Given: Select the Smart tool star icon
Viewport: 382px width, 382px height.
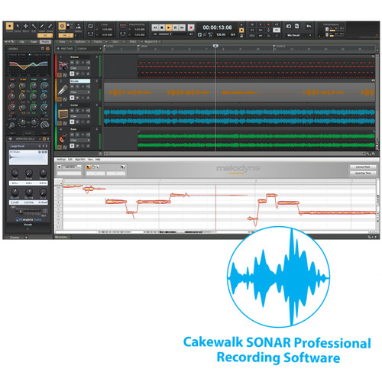Looking at the screenshot, I should pyautogui.click(x=10, y=26).
